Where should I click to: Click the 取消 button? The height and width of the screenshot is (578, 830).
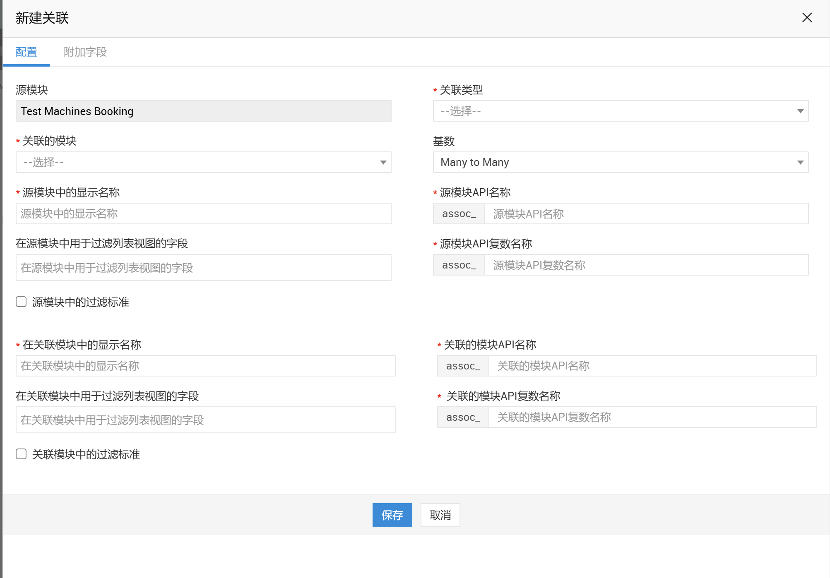440,515
